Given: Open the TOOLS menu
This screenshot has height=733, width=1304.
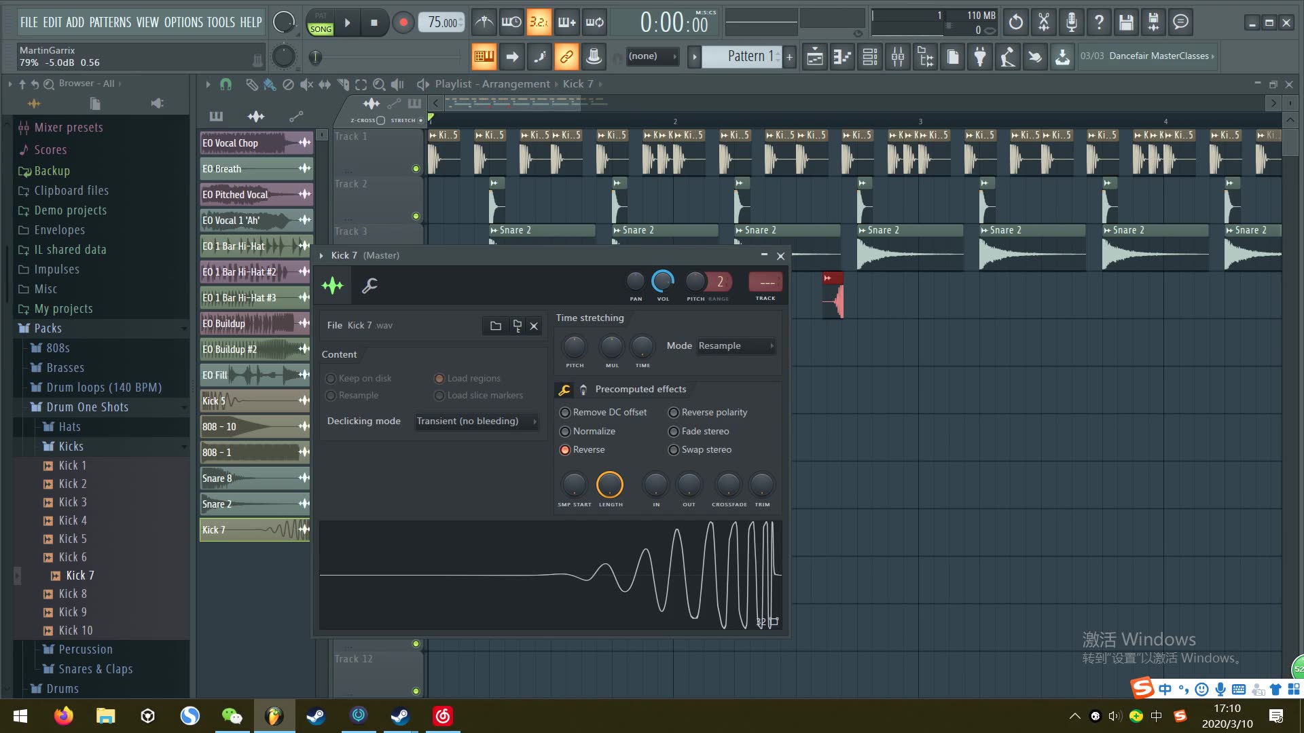Looking at the screenshot, I should tap(221, 22).
